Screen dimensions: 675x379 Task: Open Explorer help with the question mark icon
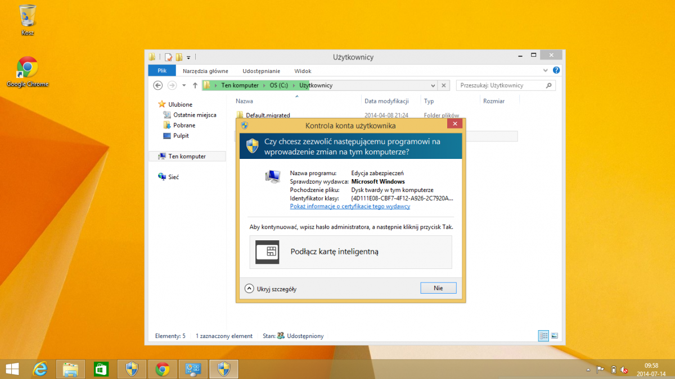click(x=556, y=71)
